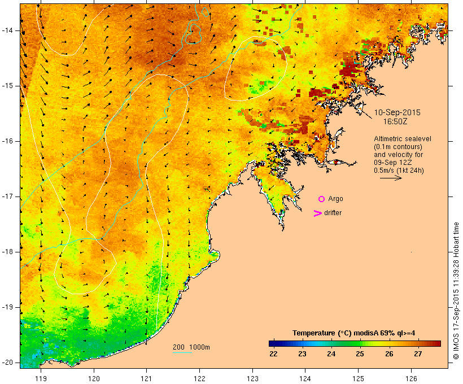Screen dimensions: 463x384
Task: Click the 'Argo' legend label
Action: click(x=336, y=199)
